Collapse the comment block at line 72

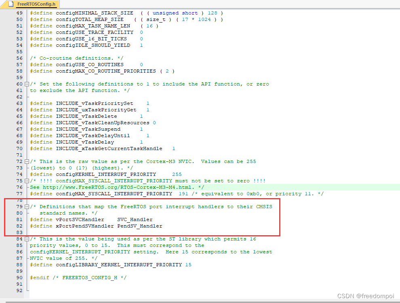point(27,161)
